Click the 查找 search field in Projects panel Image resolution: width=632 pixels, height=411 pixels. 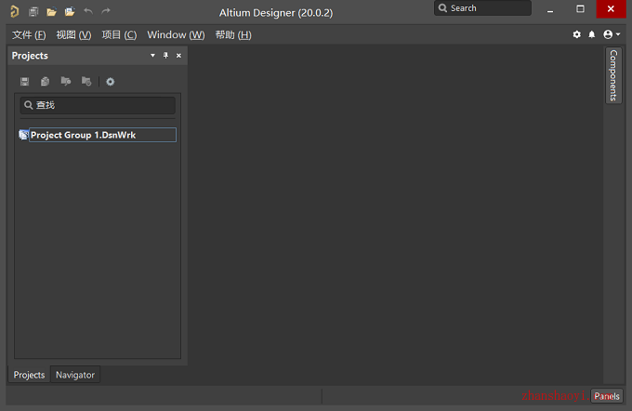[x=98, y=105]
